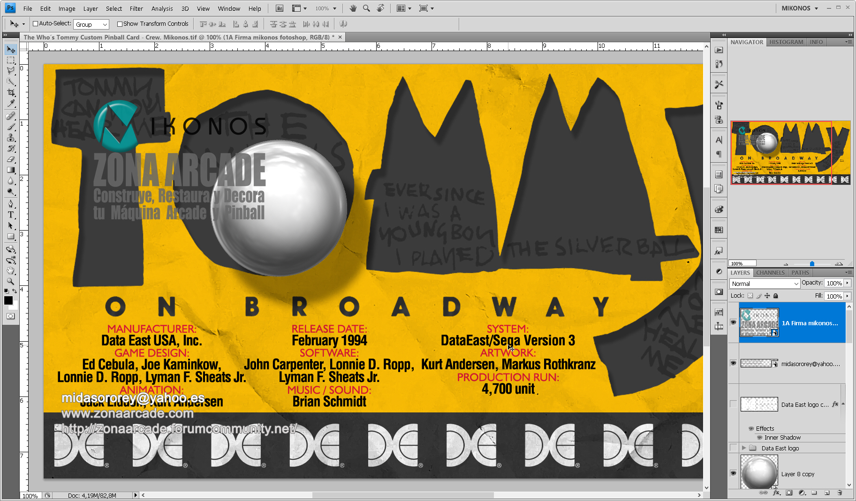This screenshot has height=501, width=856.
Task: Show the Data East logo group
Action: (733, 448)
